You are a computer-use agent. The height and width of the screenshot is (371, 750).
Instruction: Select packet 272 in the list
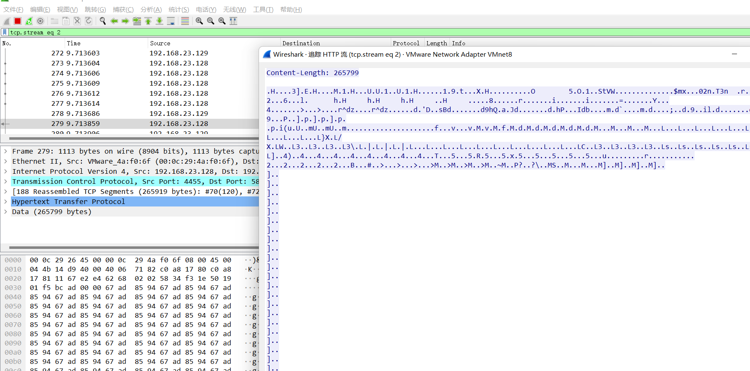click(x=130, y=53)
